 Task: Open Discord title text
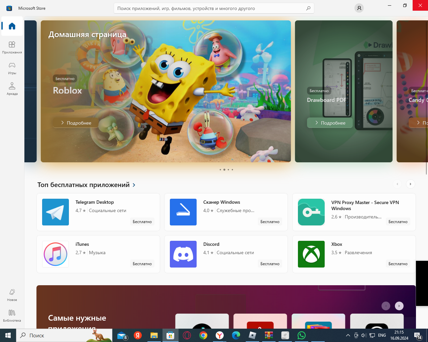click(211, 244)
